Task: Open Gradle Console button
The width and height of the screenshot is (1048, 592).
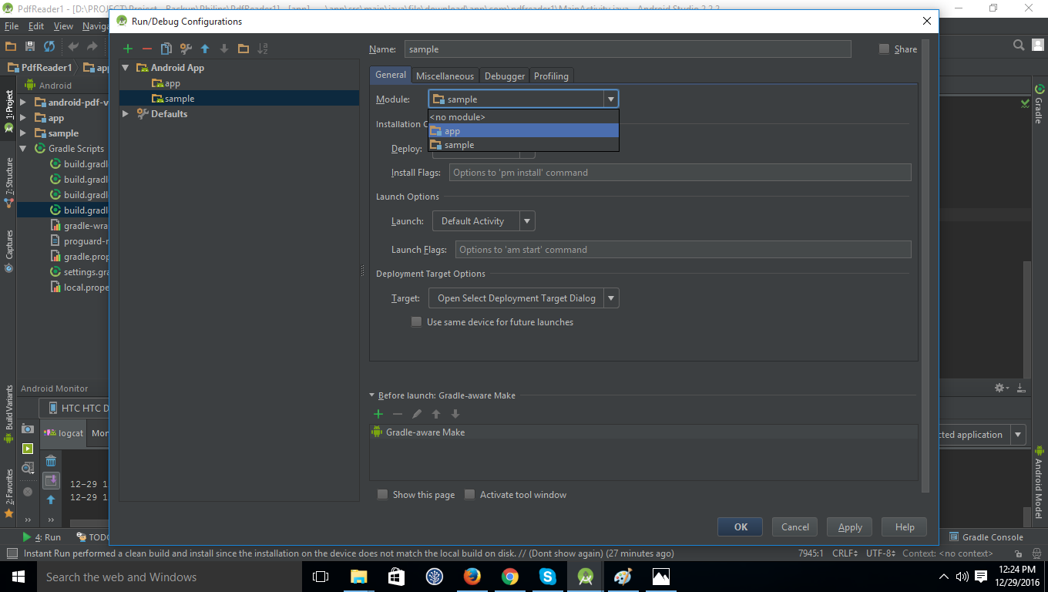Action: pos(986,537)
